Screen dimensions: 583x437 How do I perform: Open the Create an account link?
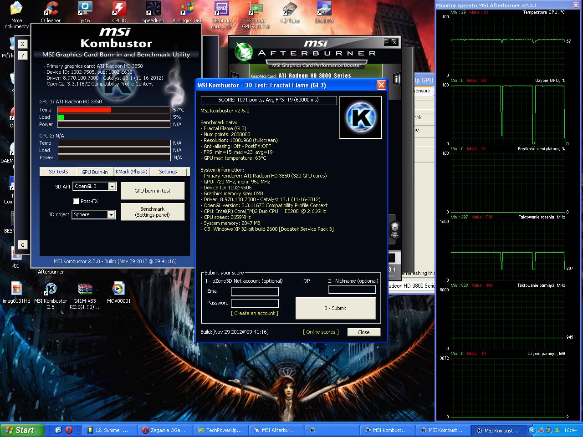[255, 313]
